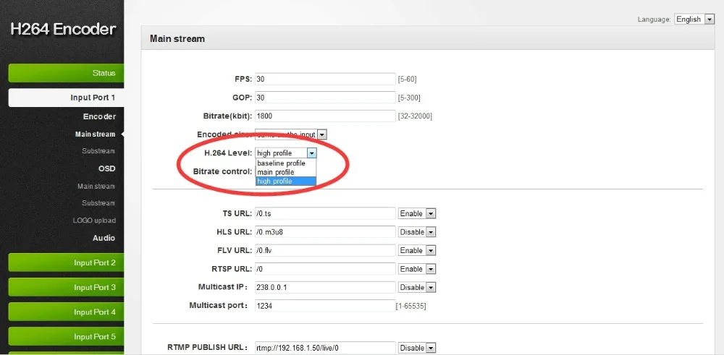Click the [32-32000] bitrate range hint

click(x=415, y=116)
